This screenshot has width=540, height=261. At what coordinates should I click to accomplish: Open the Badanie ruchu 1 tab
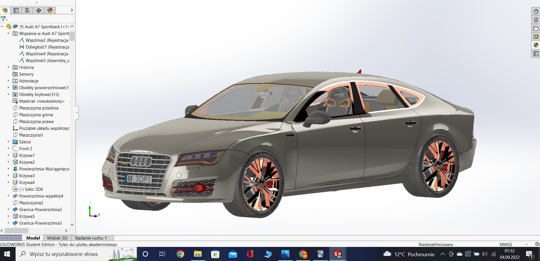pyautogui.click(x=91, y=238)
